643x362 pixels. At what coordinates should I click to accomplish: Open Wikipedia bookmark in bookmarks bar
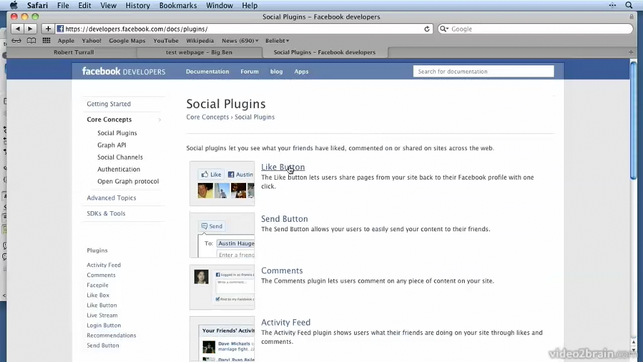[x=200, y=41]
